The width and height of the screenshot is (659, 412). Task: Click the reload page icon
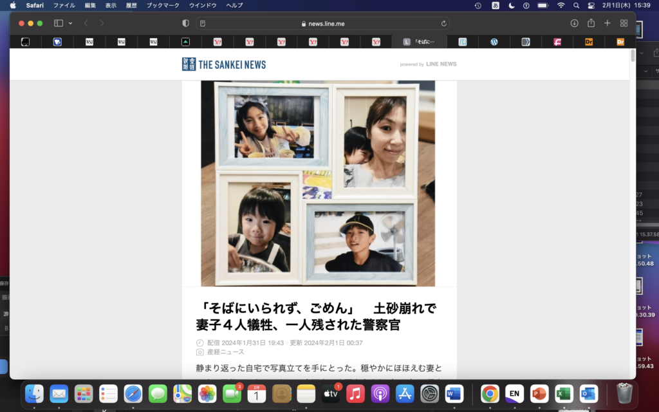[x=443, y=23]
